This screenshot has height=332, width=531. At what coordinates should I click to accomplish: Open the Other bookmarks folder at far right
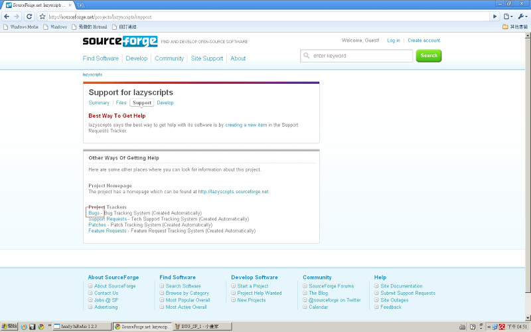point(515,27)
